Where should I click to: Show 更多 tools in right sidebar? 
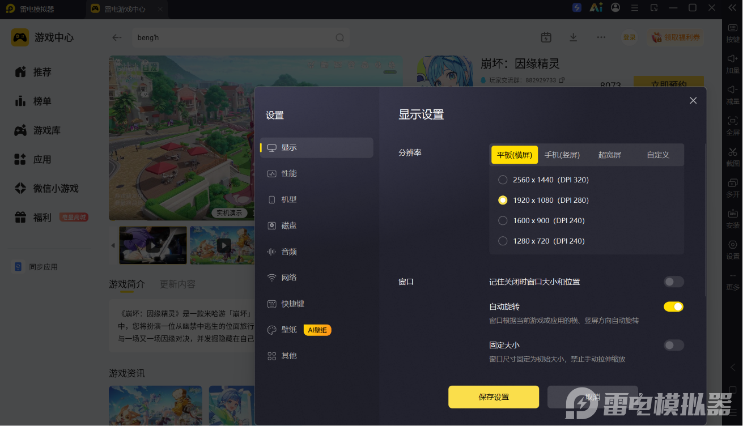[733, 281]
